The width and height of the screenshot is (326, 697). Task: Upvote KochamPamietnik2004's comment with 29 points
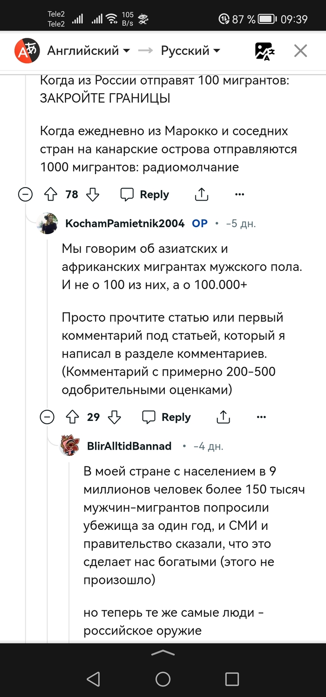(72, 417)
